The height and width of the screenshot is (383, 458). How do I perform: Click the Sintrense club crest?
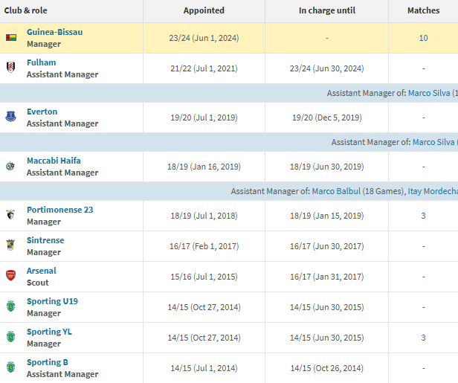(x=10, y=245)
